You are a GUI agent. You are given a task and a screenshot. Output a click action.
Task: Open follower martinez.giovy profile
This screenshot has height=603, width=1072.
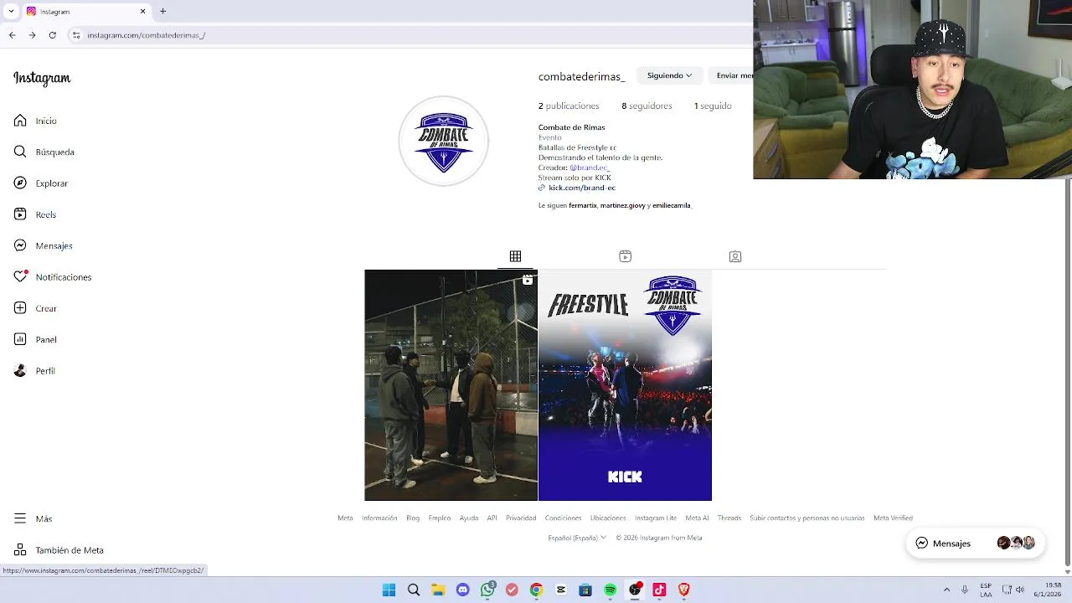622,205
